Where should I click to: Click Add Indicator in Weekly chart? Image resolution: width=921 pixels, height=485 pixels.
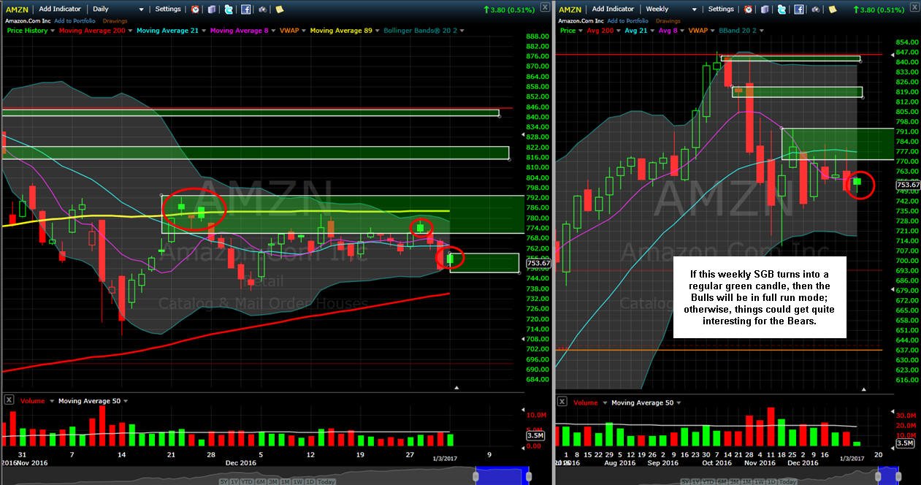tap(613, 9)
